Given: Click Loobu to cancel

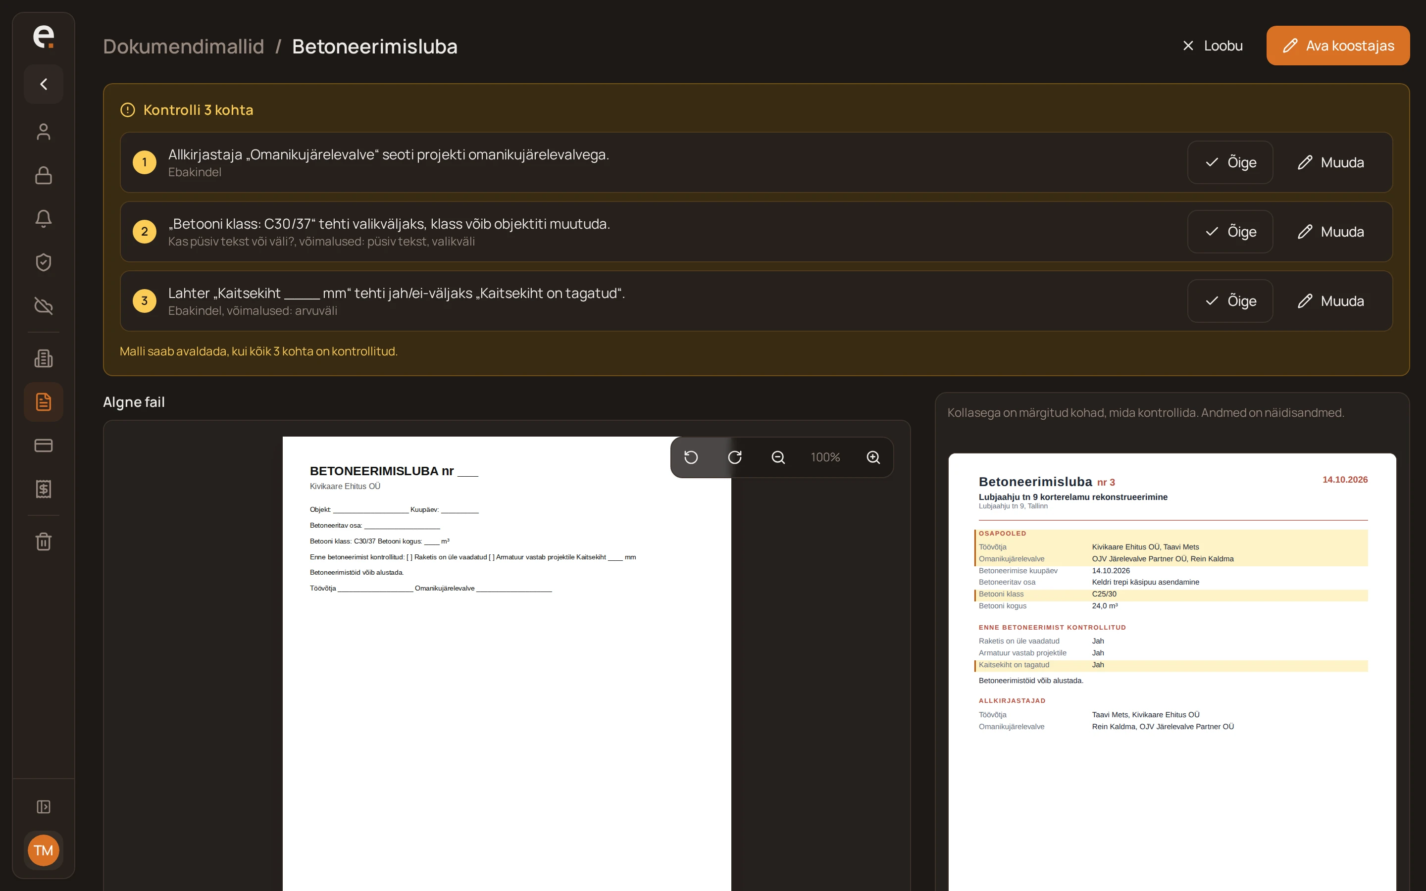Looking at the screenshot, I should click(1212, 46).
